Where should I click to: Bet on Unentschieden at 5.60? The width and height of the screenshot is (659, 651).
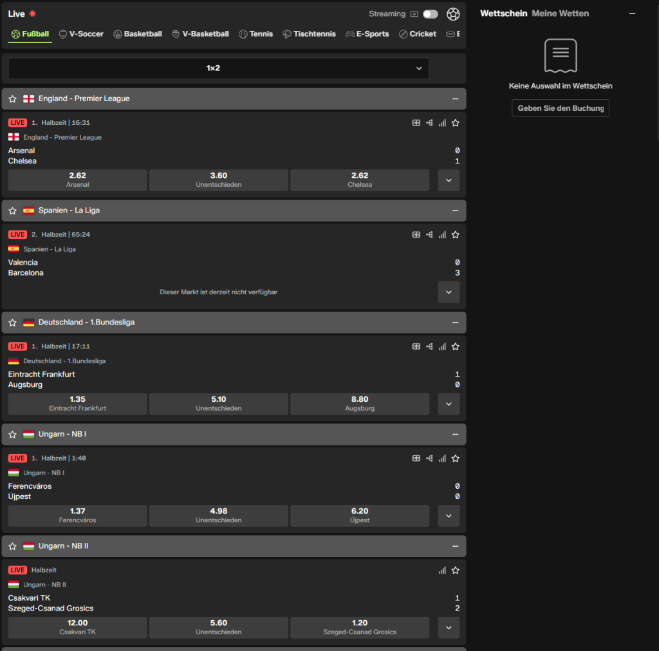[x=219, y=627]
